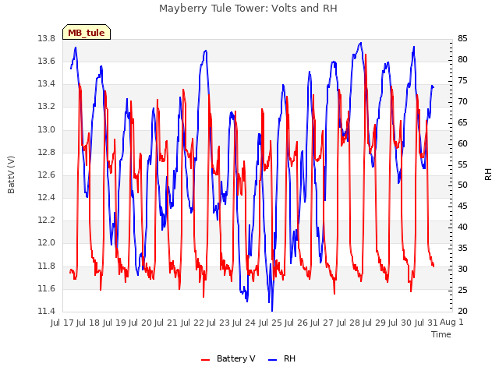Click the 85 RH tick label
Image resolution: width=499 pixels, height=374 pixels.
[x=462, y=39]
